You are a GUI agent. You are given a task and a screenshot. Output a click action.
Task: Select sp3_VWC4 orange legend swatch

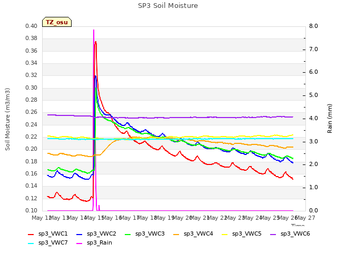(x=176, y=235)
